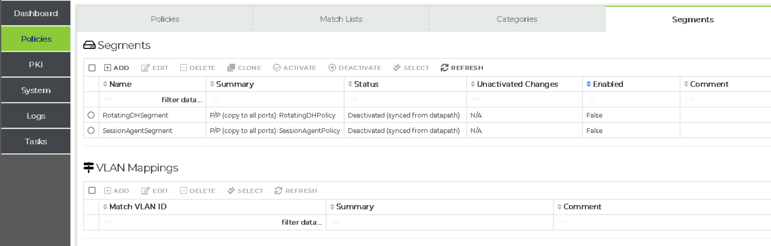Go to the Logs section in sidebar
The height and width of the screenshot is (246, 771).
click(x=36, y=116)
